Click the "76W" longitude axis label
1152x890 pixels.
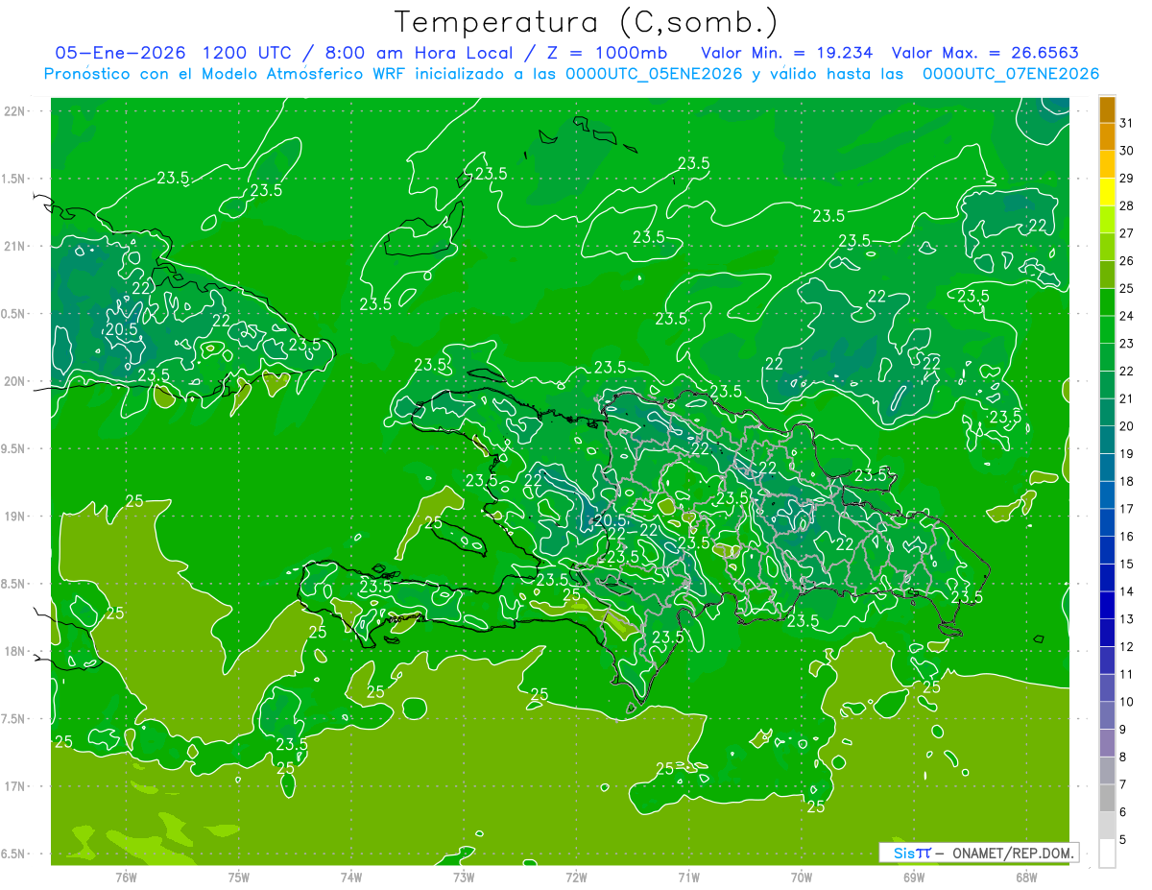[x=126, y=877]
